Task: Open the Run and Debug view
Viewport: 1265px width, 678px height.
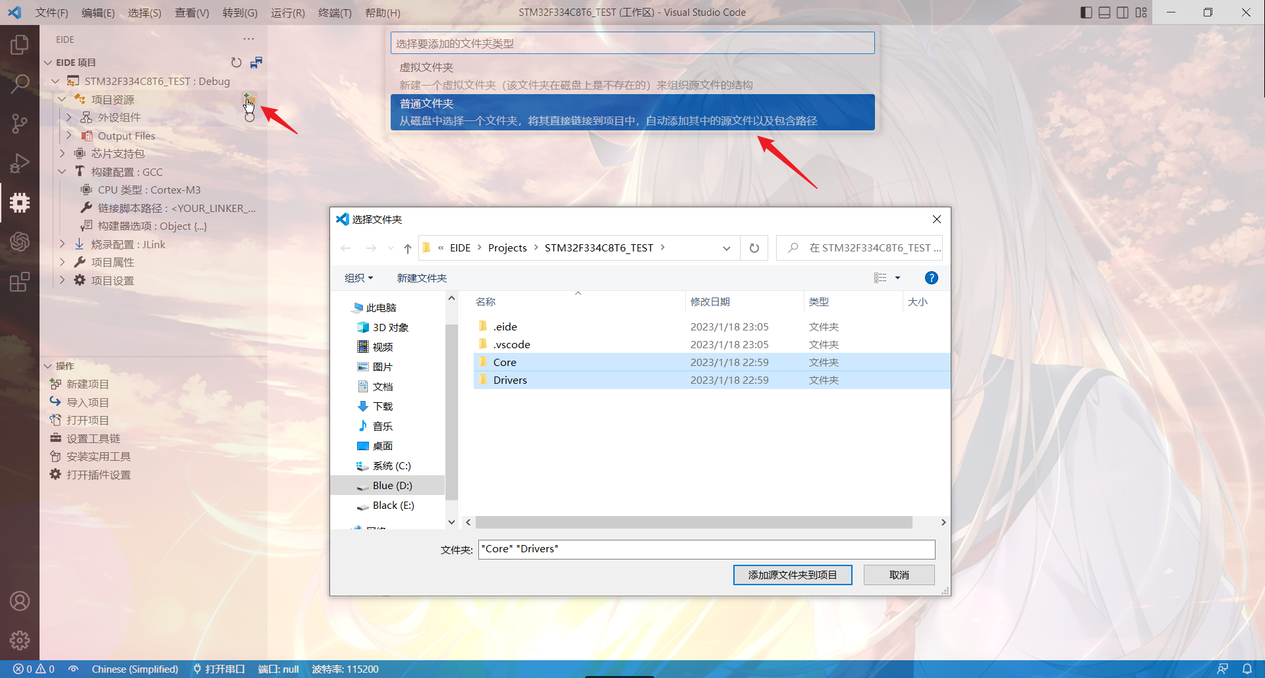Action: pyautogui.click(x=20, y=163)
